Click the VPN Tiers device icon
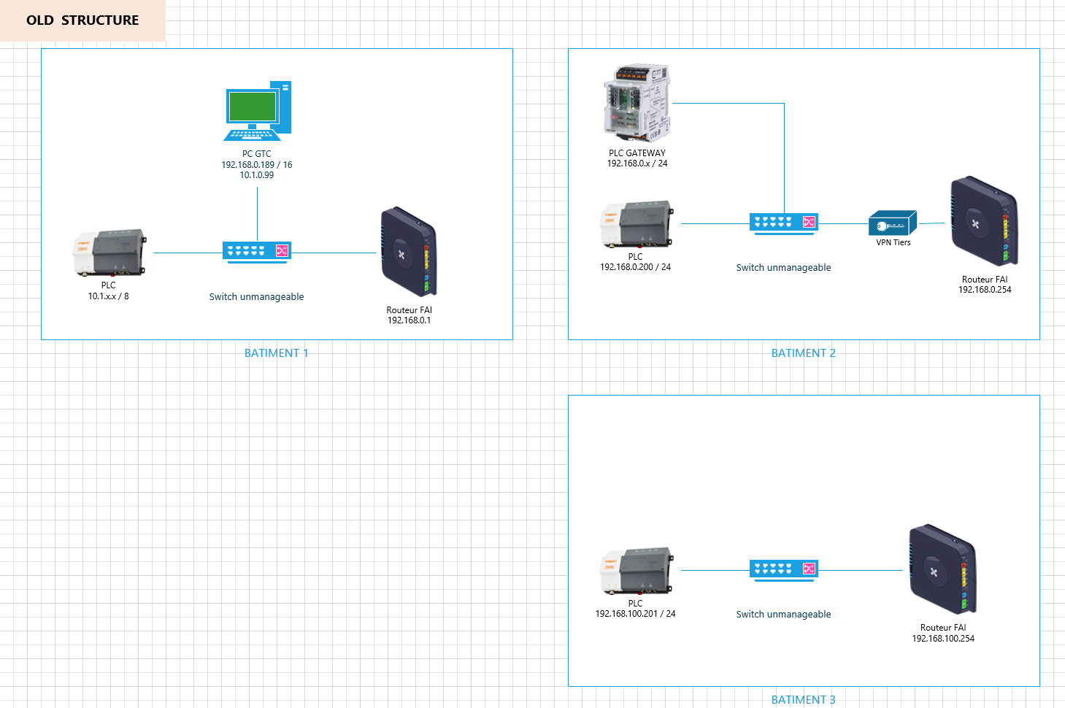This screenshot has height=708, width=1065. pyautogui.click(x=892, y=223)
